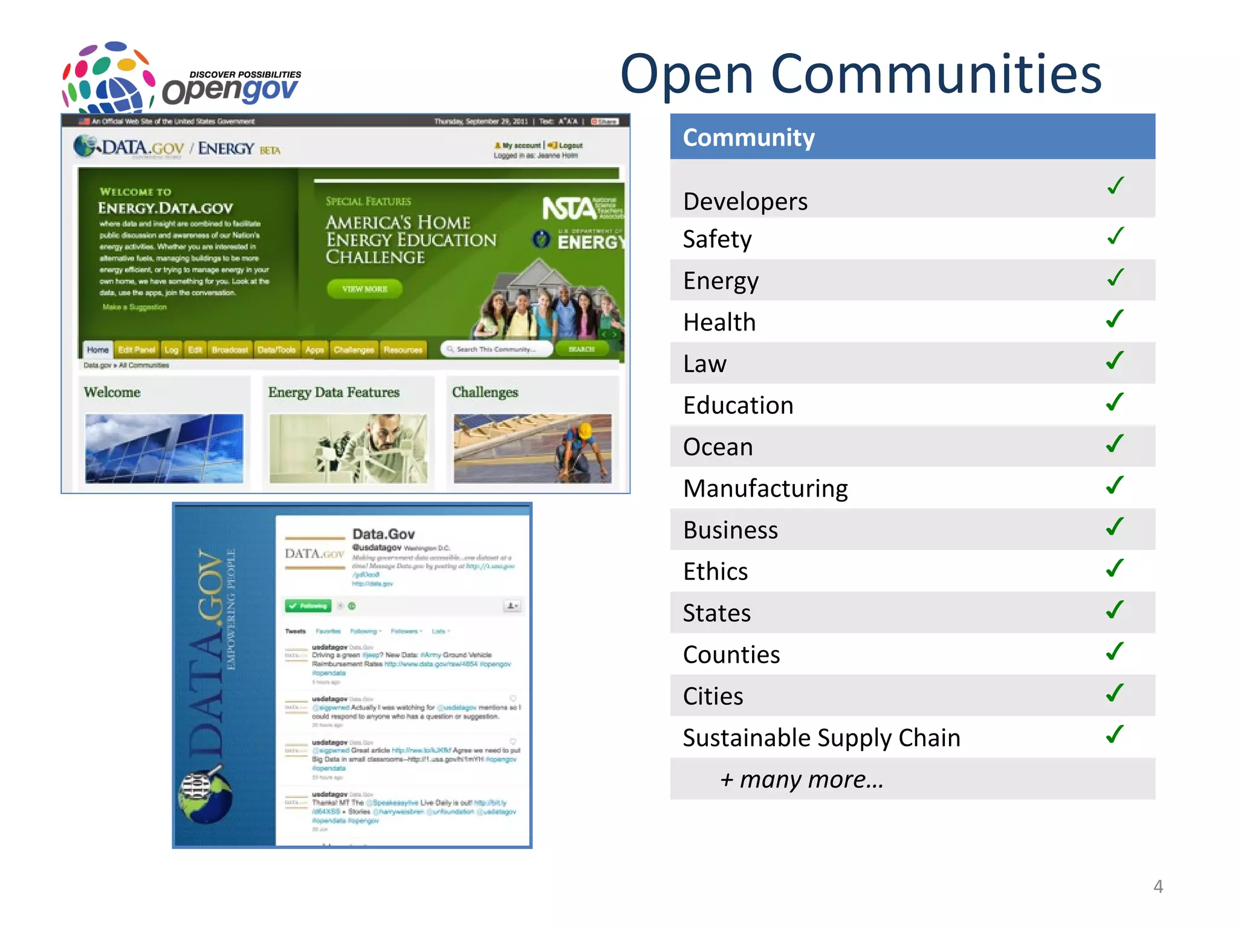This screenshot has height=928, width=1238.
Task: Click the Make a Suggestion link
Action: (134, 307)
